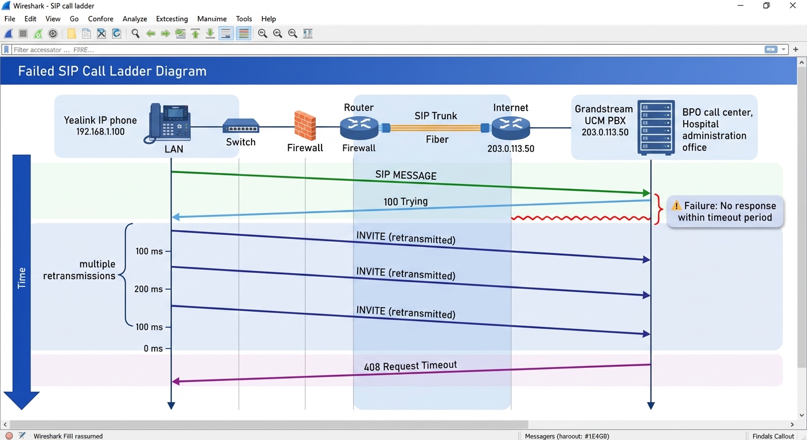The width and height of the screenshot is (807, 440).
Task: Close the capture file (X icon)
Action: tap(101, 34)
